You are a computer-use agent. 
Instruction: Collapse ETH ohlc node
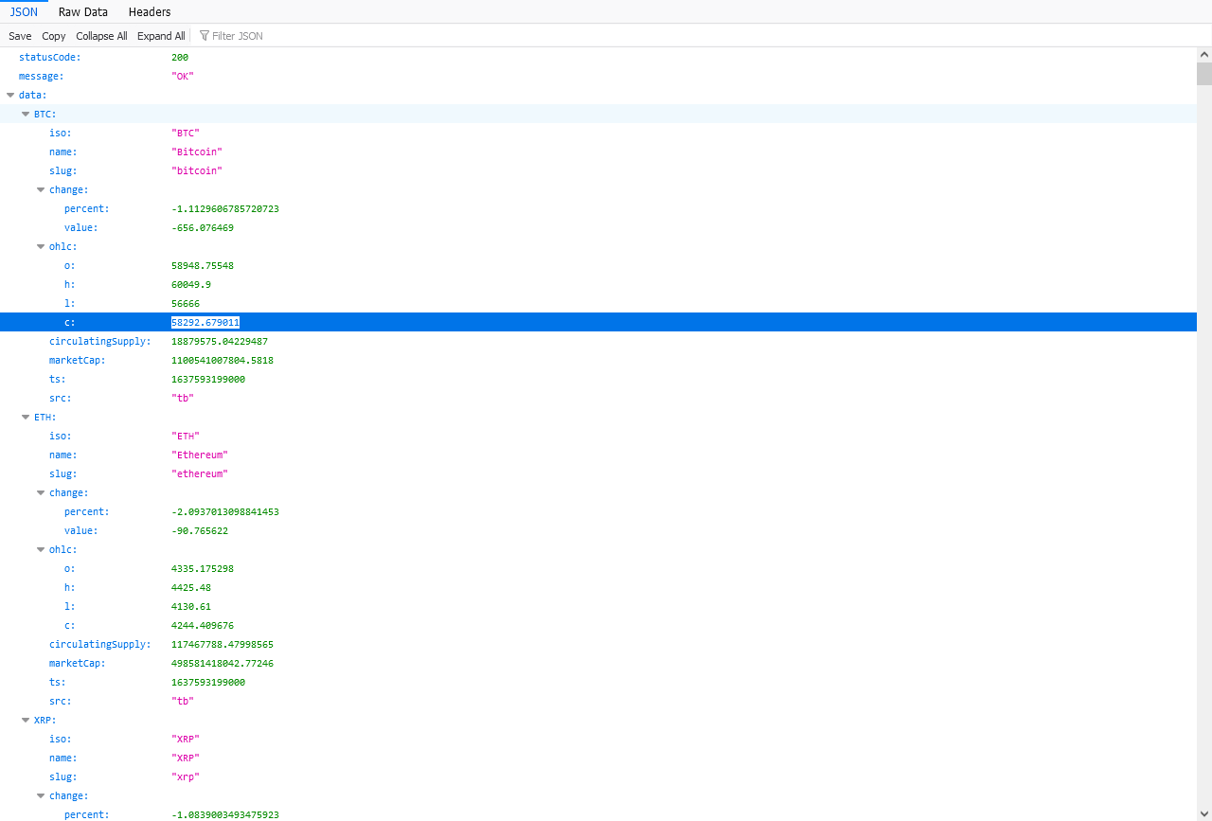(x=41, y=549)
